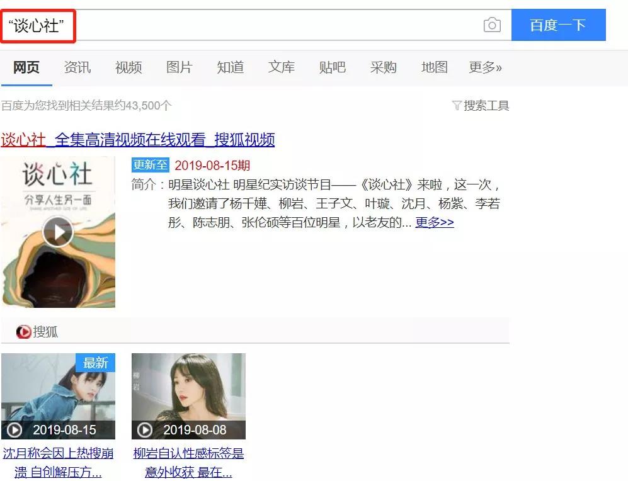628x481 pixels.
Task: Click play icon on 2019-08-15 episode
Action: [14, 430]
